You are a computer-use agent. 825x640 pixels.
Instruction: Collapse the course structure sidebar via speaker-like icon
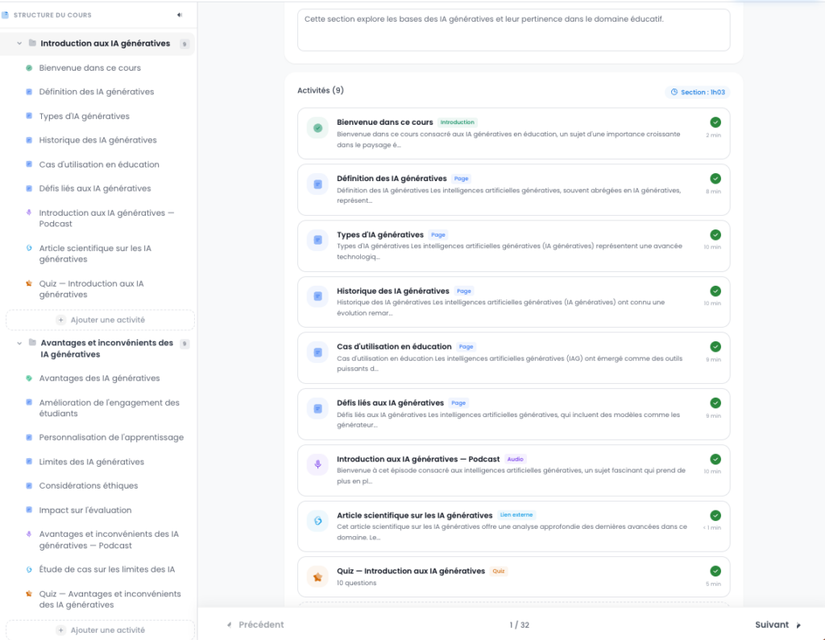(180, 14)
